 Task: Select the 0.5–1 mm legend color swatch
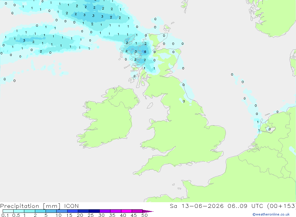tap(19, 211)
